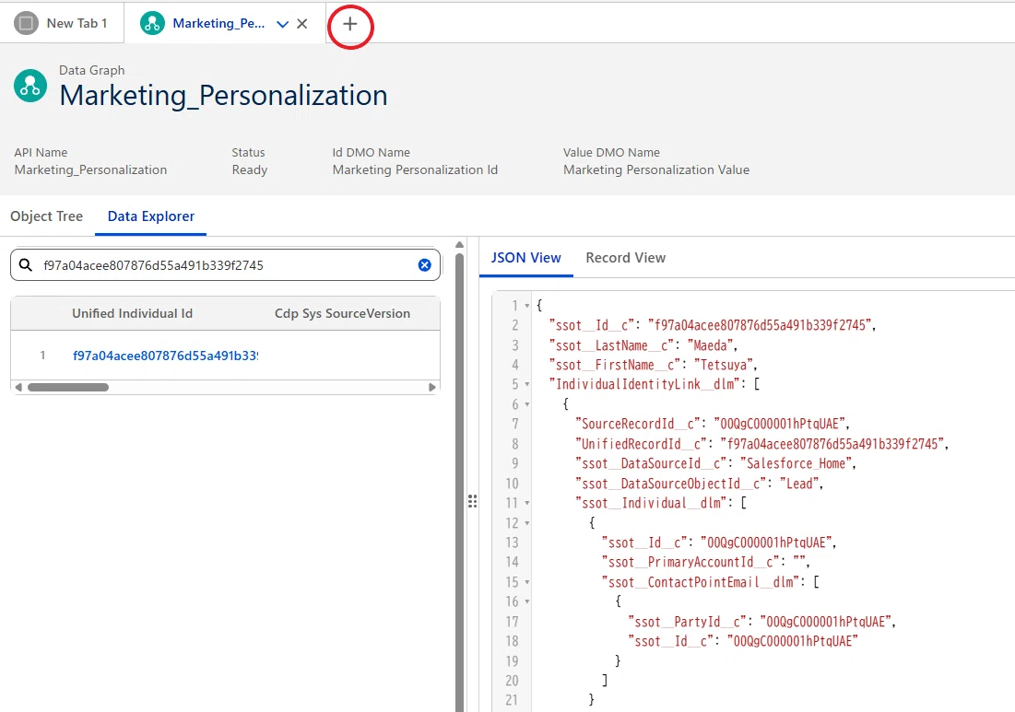Collapse IndividualIdentityLink__dlm array at line 5
The height and width of the screenshot is (712, 1015).
527,384
